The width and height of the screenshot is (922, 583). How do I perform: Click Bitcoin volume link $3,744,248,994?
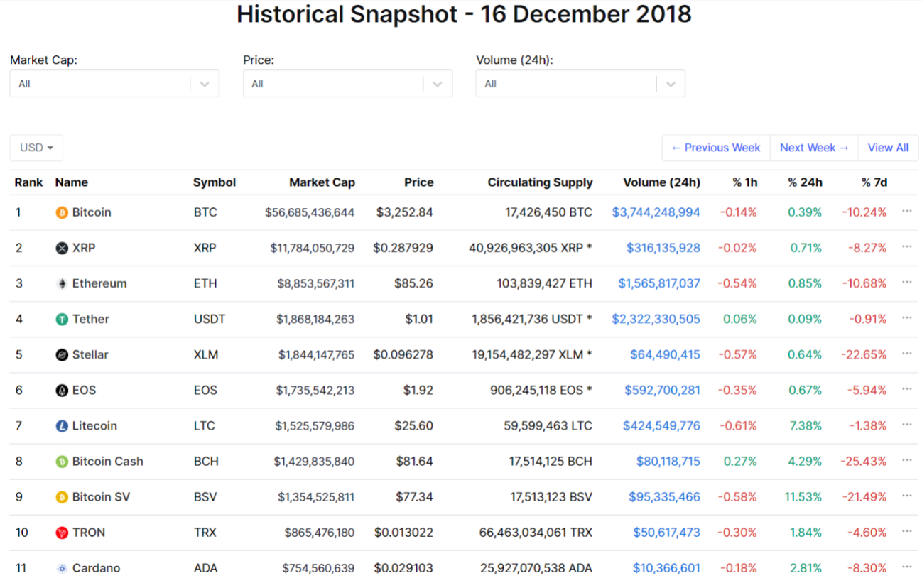pos(656,212)
